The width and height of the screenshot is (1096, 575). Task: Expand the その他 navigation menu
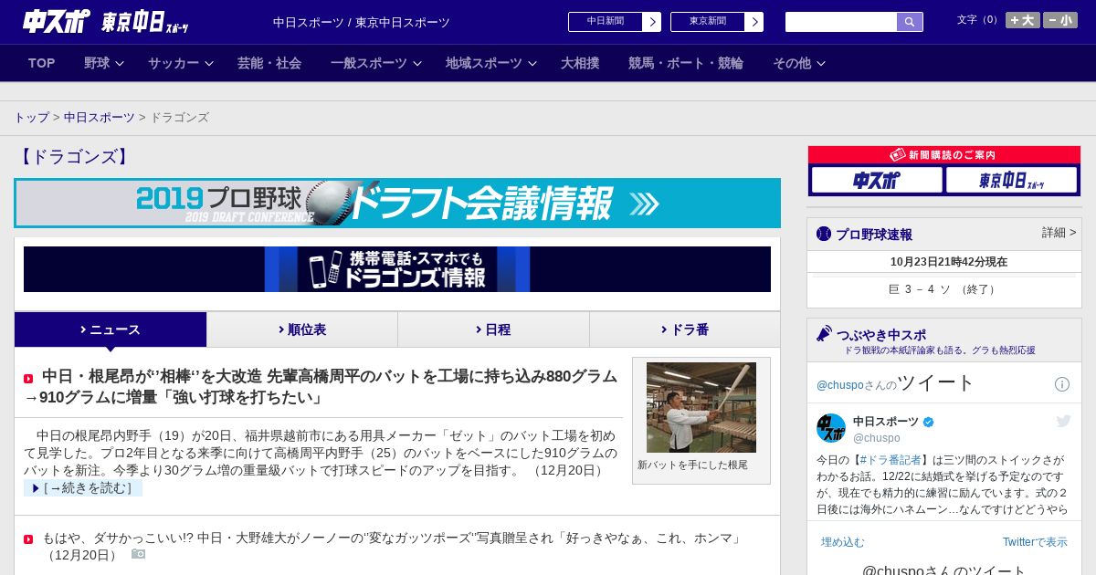[x=799, y=63]
